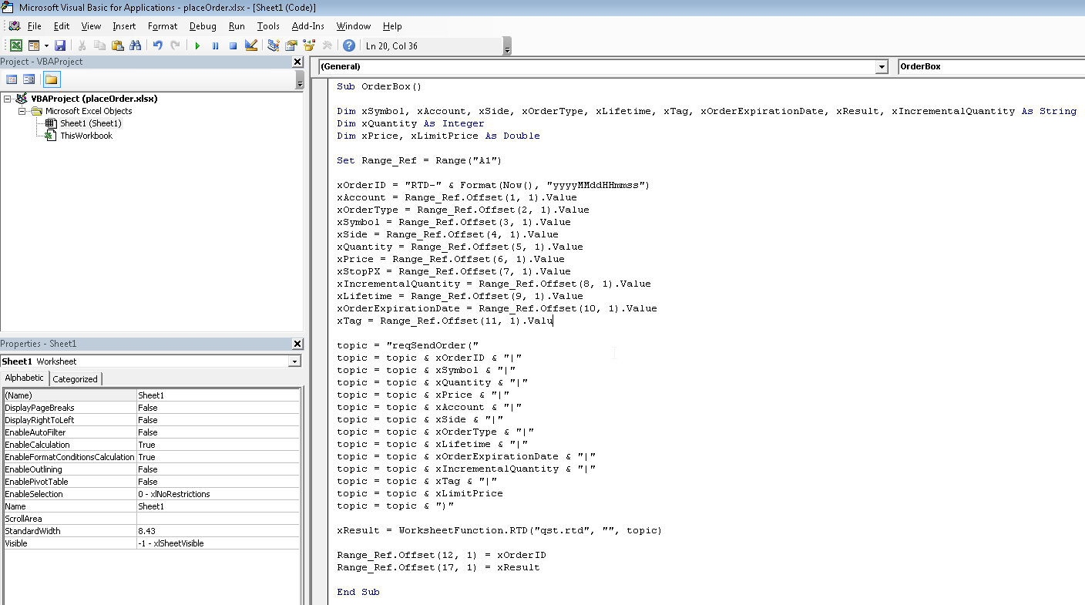Viewport: 1085px width, 605px height.
Task: Collapse the Microsoft Excel Objects folder
Action: pos(22,111)
